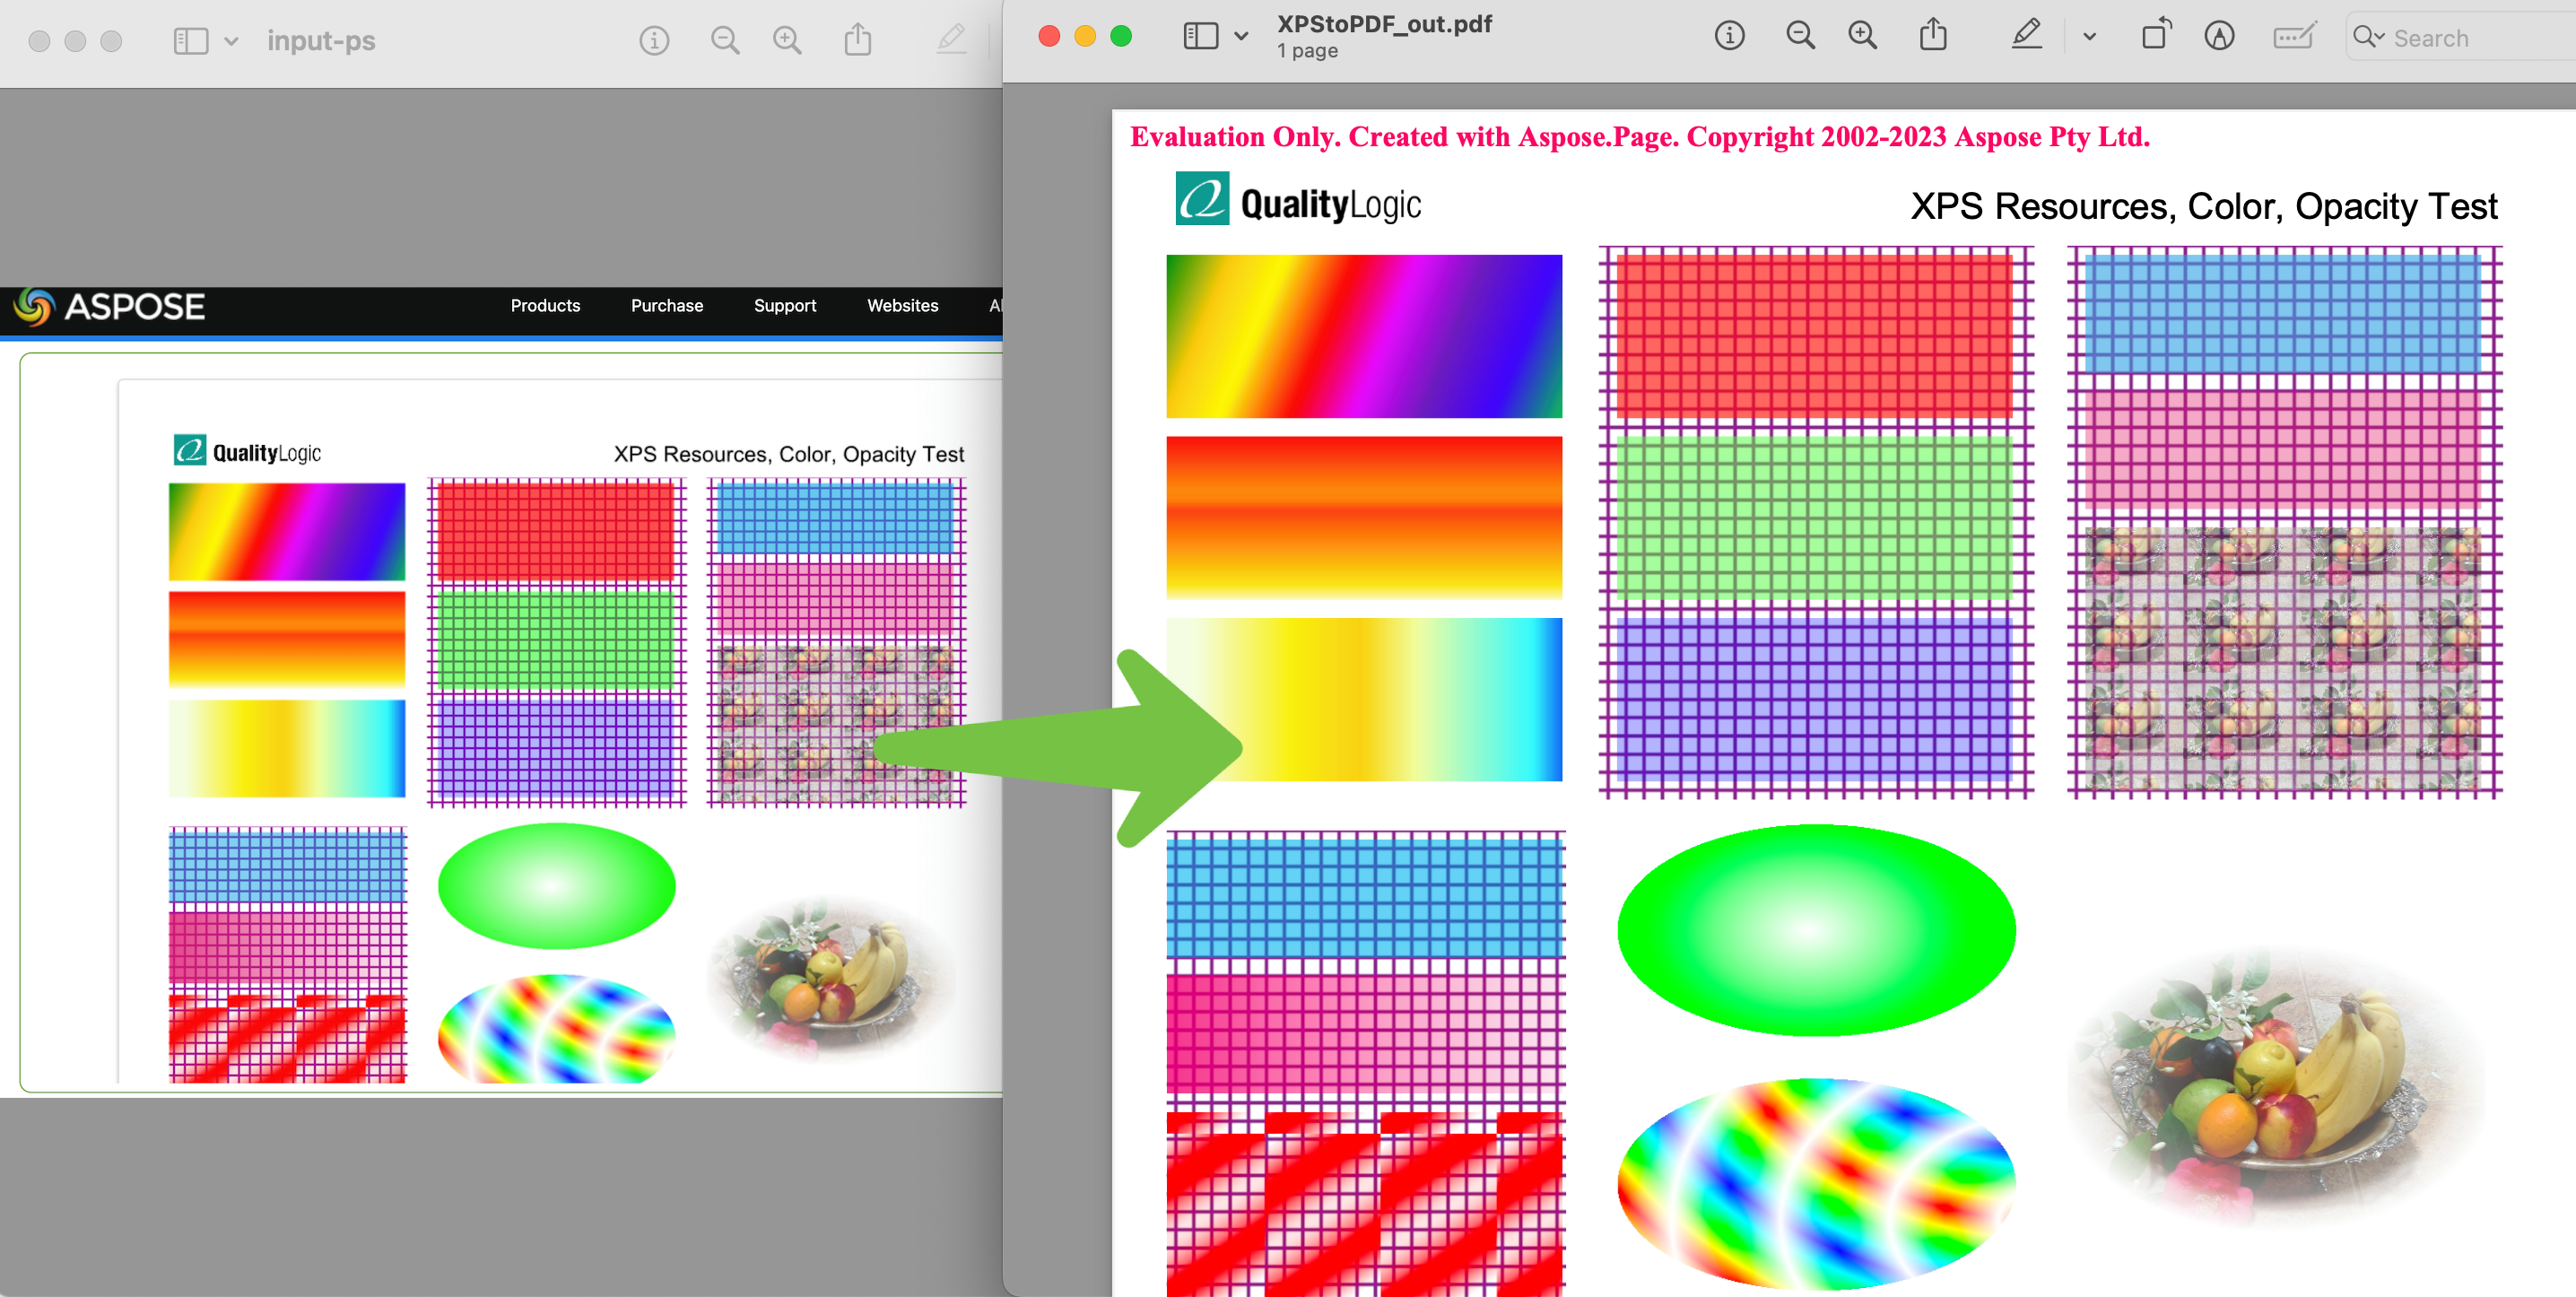
Task: Zoom in on the input-ps window
Action: coord(787,40)
